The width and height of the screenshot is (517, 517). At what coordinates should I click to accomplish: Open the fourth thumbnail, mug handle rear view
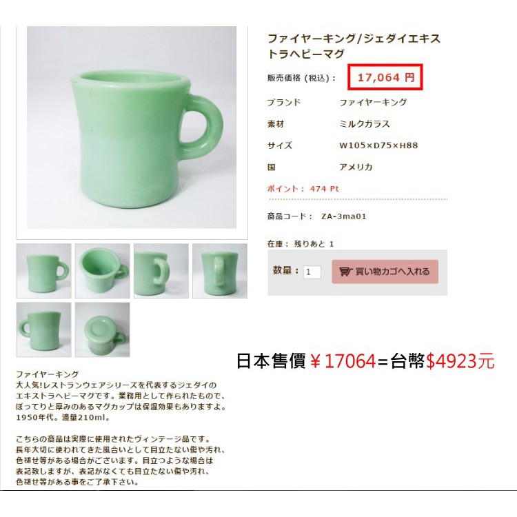(x=220, y=271)
